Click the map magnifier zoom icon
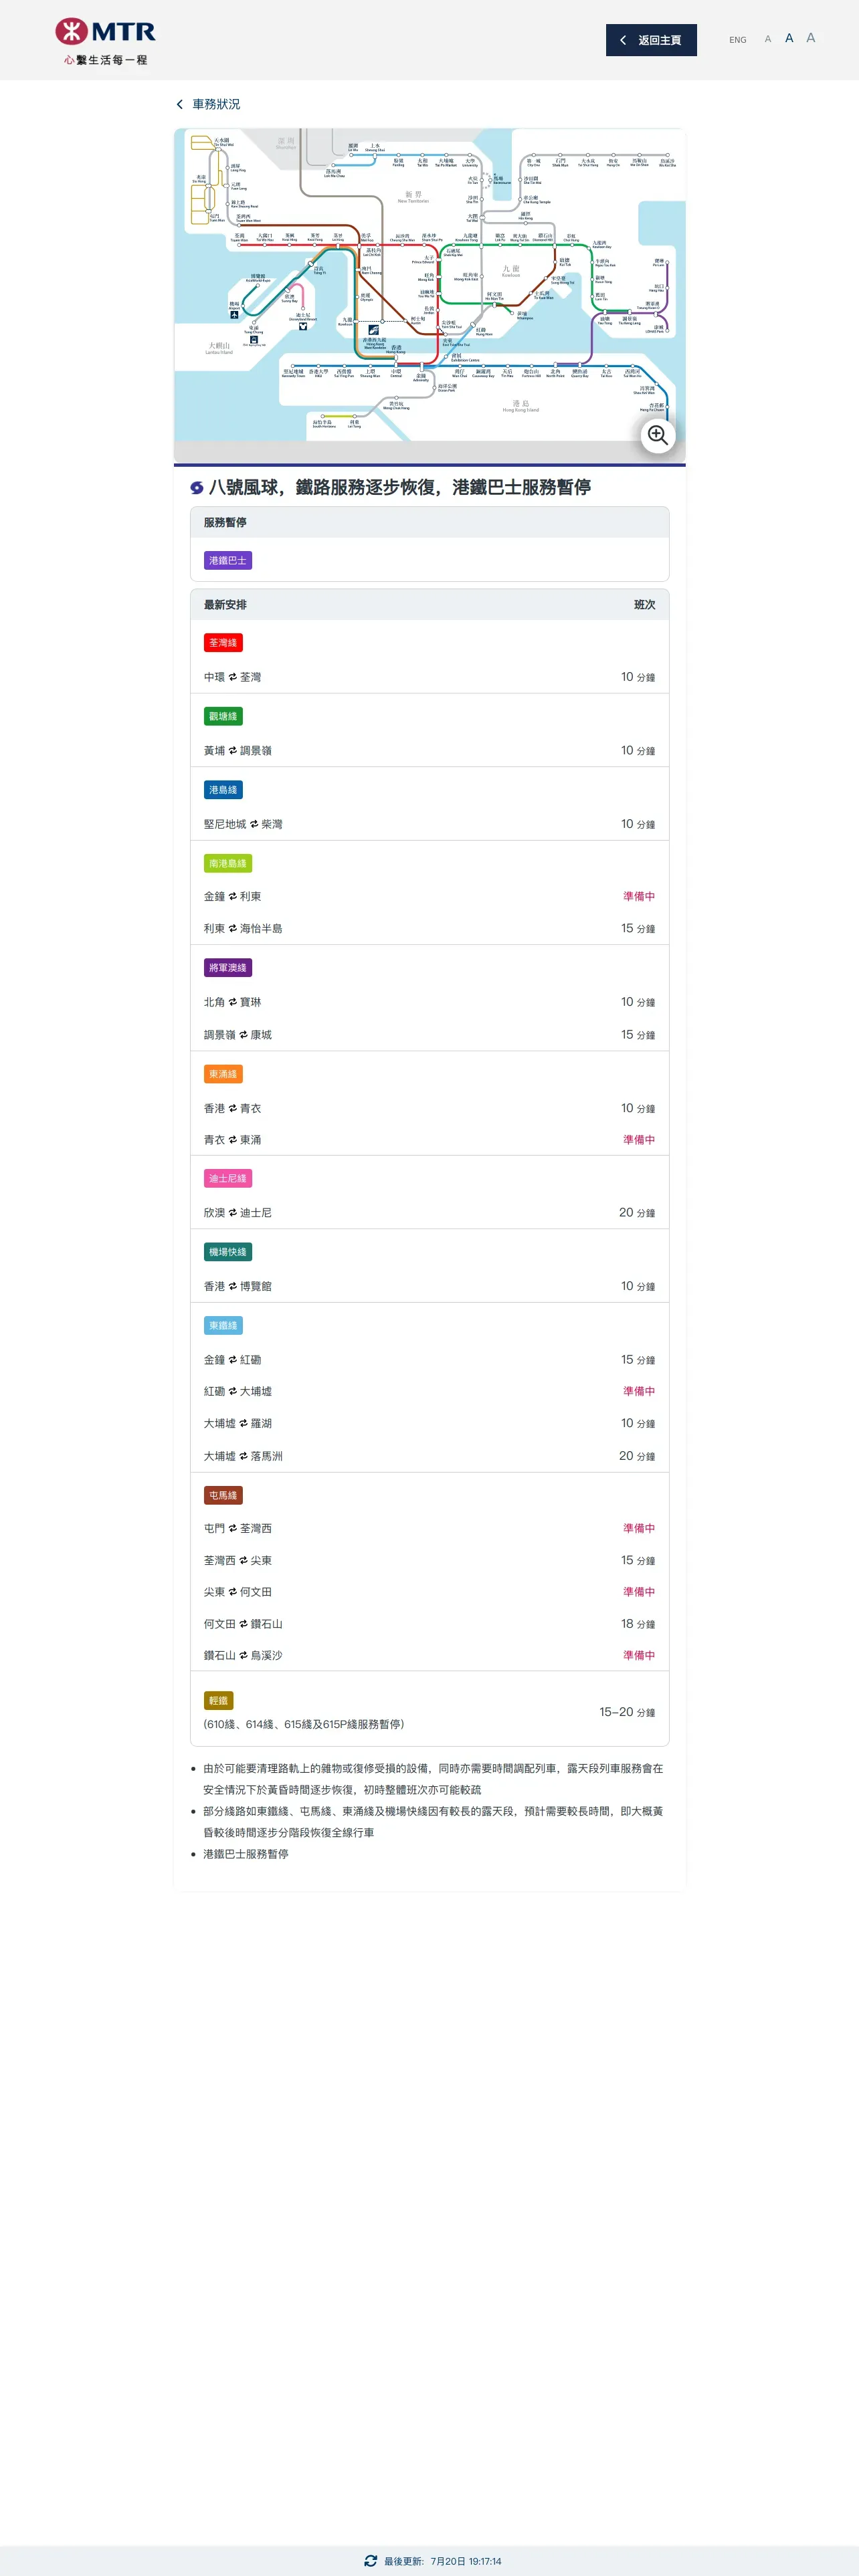Screen dimensions: 859x2576 coord(657,435)
